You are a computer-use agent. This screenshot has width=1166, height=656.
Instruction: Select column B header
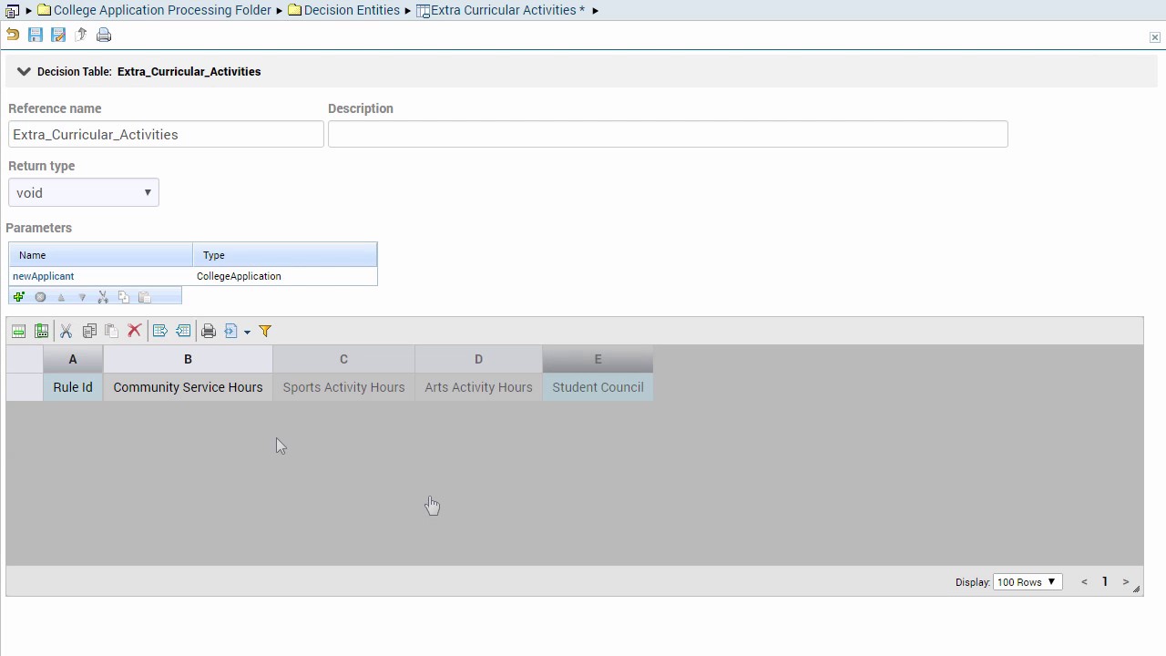(188, 359)
